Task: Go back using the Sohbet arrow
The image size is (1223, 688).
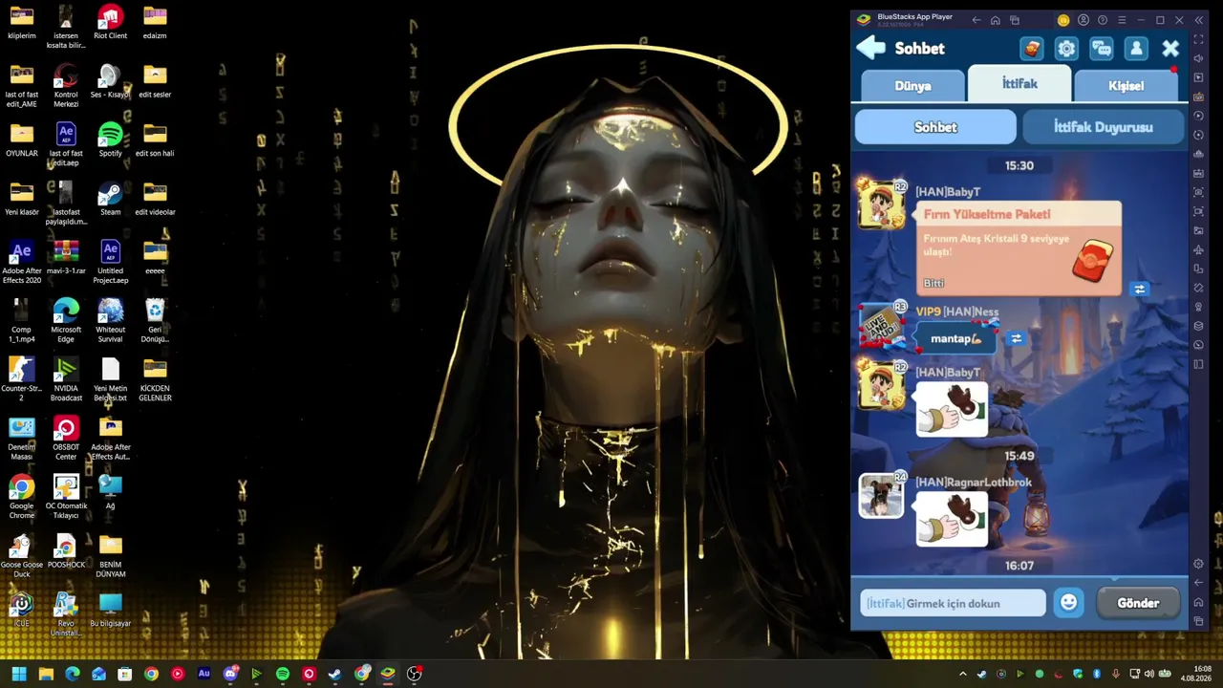Action: [x=870, y=48]
